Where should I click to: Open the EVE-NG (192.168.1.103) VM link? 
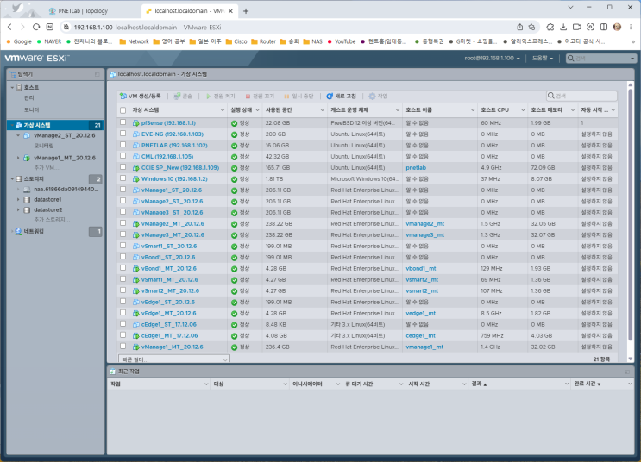click(x=172, y=134)
